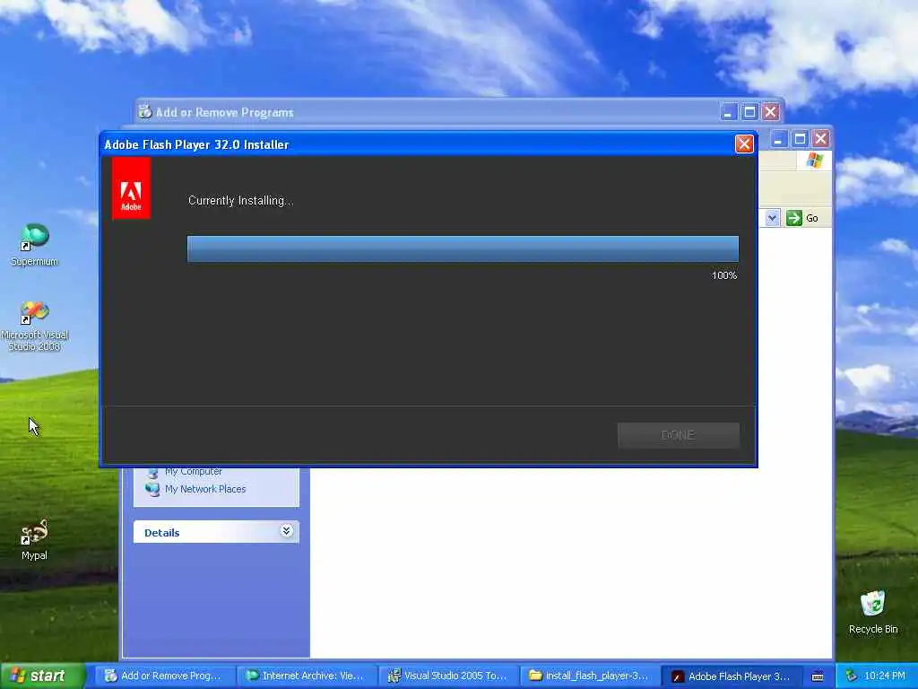
Task: Click the installation progress bar
Action: click(x=463, y=249)
